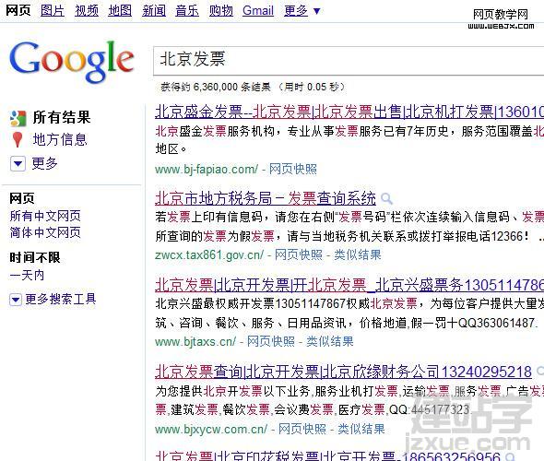Image resolution: width=544 pixels, height=461 pixels.
Task: Click preview magnifier next to 13240295218 result
Action: tap(539, 372)
